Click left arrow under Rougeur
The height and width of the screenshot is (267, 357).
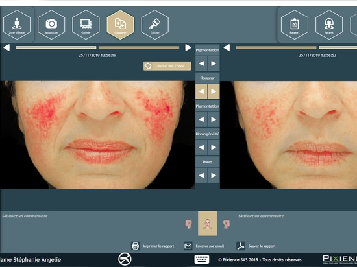coord(201,91)
